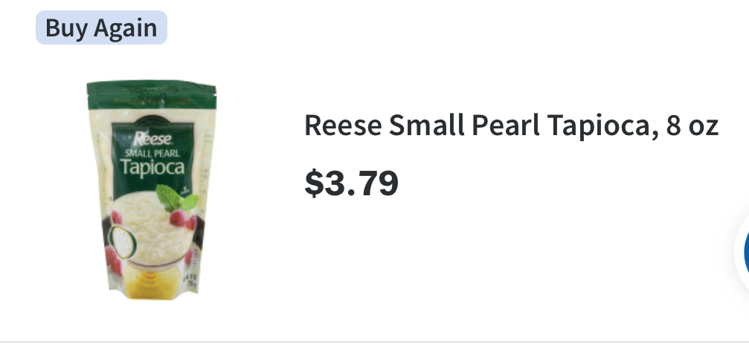This screenshot has width=749, height=349.
Task: Click the round pearl inset on the pouch
Action: (x=122, y=242)
